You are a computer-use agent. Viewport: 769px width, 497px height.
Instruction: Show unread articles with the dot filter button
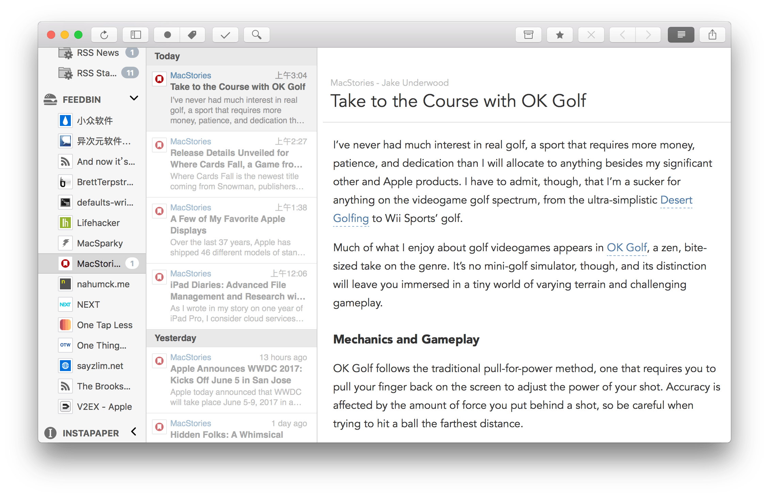click(167, 35)
